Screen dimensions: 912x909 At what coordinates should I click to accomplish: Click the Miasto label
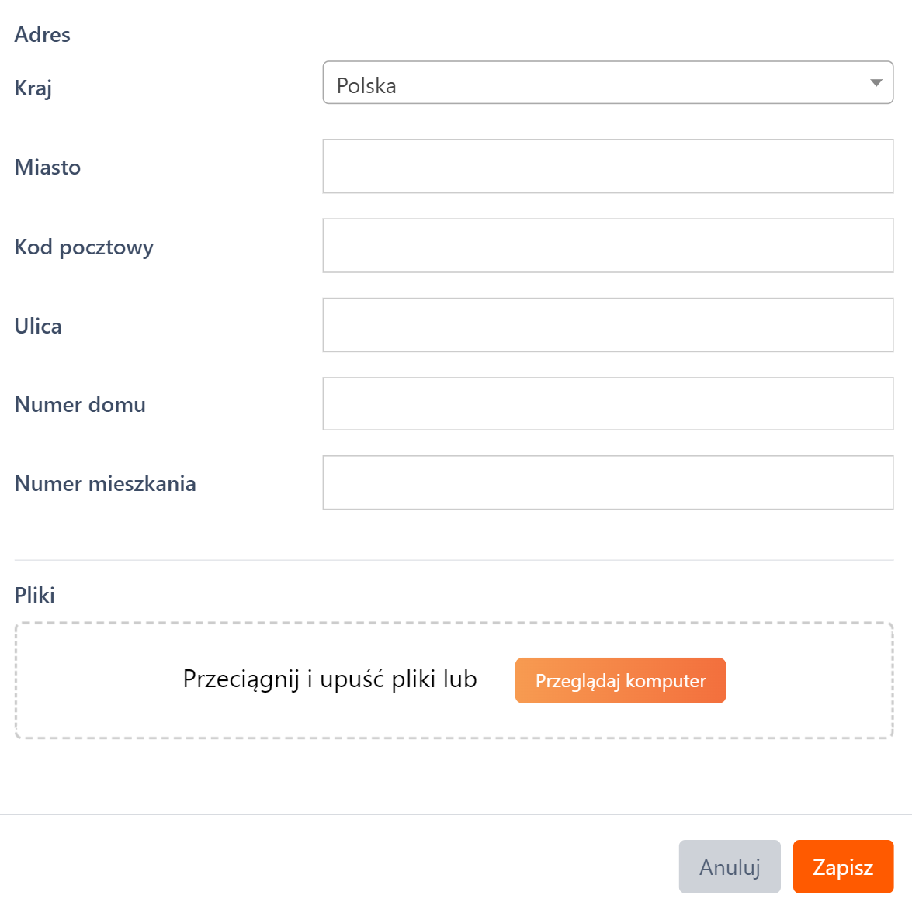coord(47,168)
